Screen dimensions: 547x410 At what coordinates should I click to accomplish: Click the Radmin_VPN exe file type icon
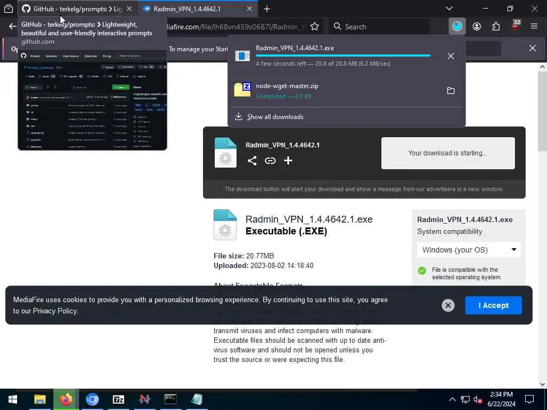tap(225, 225)
